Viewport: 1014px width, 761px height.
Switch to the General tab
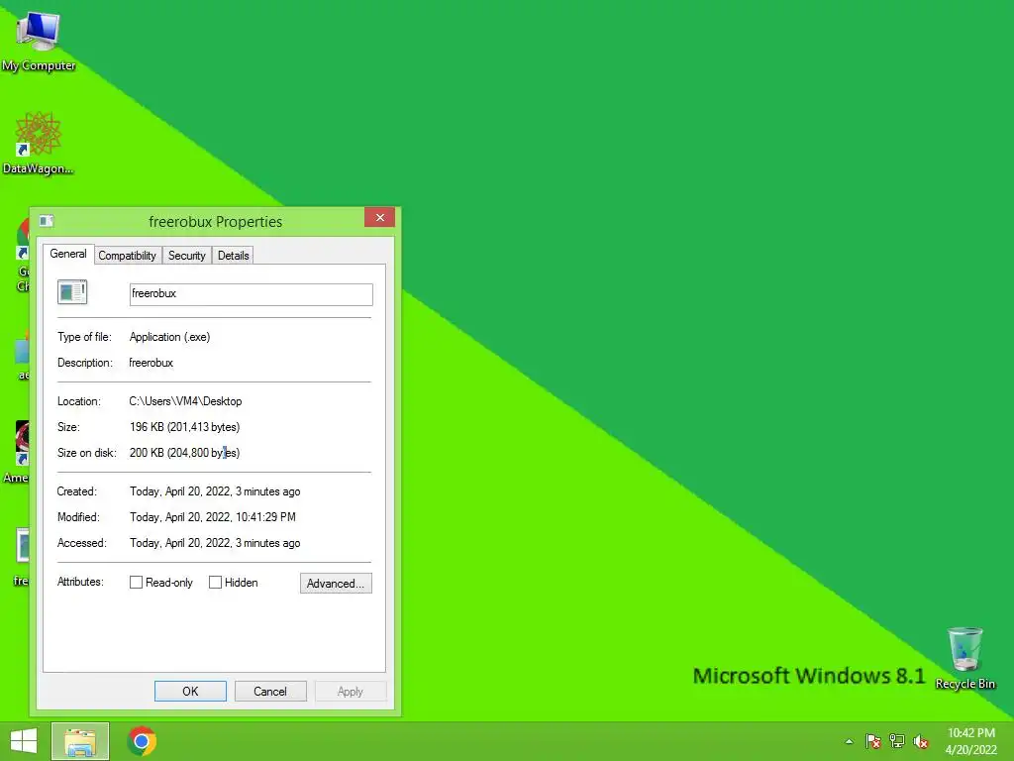point(68,254)
